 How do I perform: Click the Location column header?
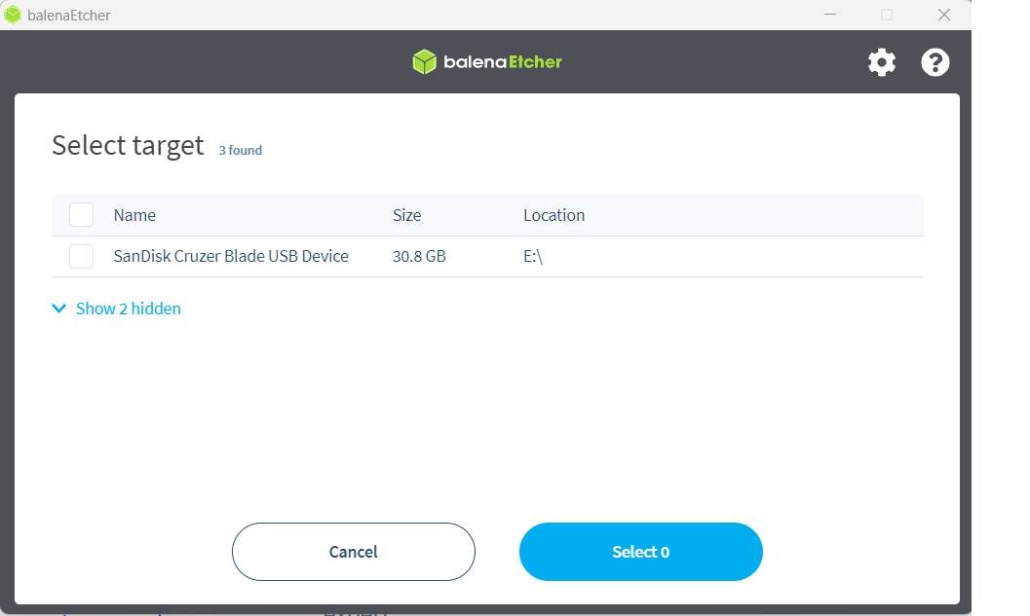553,215
